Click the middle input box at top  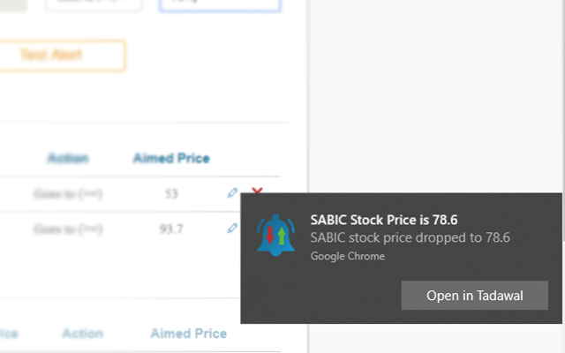coord(93,5)
